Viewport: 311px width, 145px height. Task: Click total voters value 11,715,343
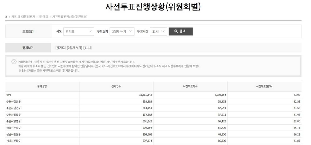tap(146, 95)
